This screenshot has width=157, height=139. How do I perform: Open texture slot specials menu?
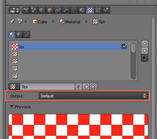[145, 58]
